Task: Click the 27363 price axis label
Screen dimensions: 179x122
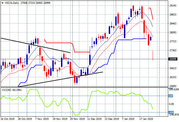Action: coord(173,50)
